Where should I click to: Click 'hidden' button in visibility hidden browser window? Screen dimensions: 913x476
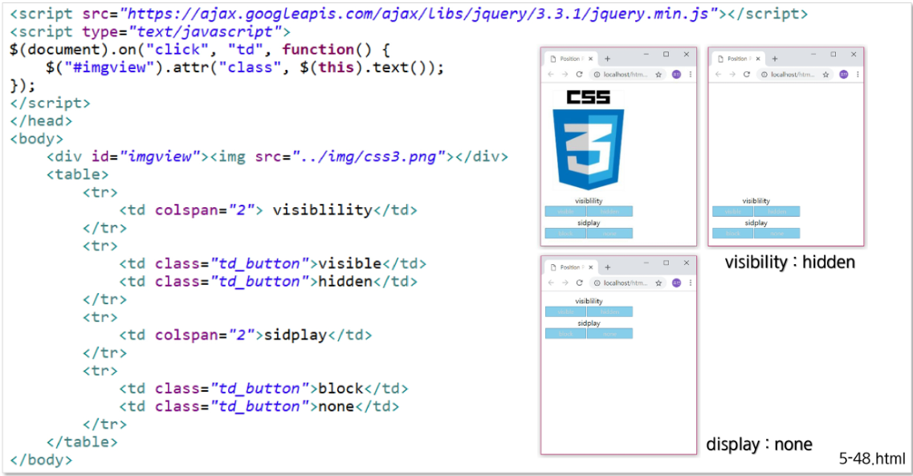(776, 211)
